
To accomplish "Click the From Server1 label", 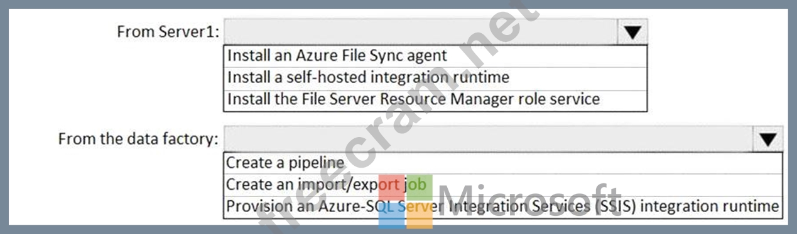I will click(168, 32).
